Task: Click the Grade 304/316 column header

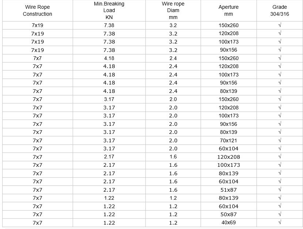Action: click(x=280, y=11)
